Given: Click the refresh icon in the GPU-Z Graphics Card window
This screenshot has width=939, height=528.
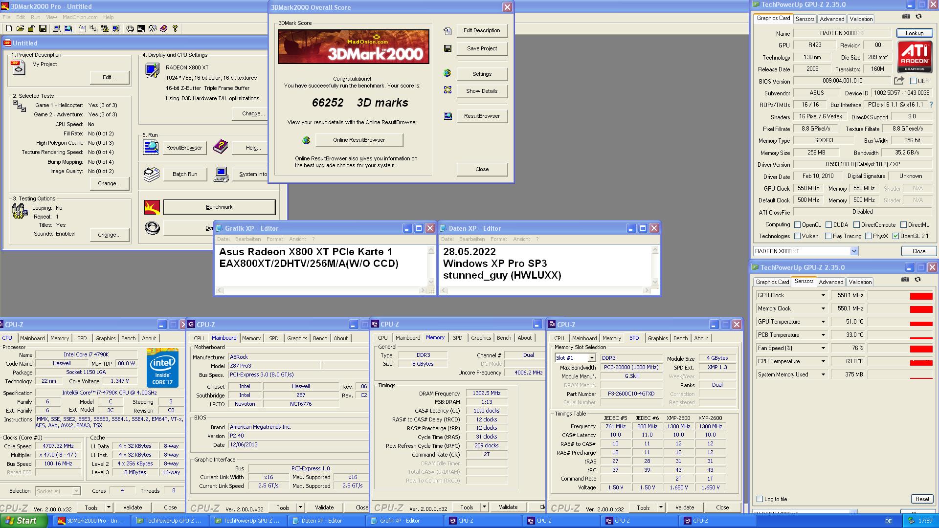Looking at the screenshot, I should point(918,16).
